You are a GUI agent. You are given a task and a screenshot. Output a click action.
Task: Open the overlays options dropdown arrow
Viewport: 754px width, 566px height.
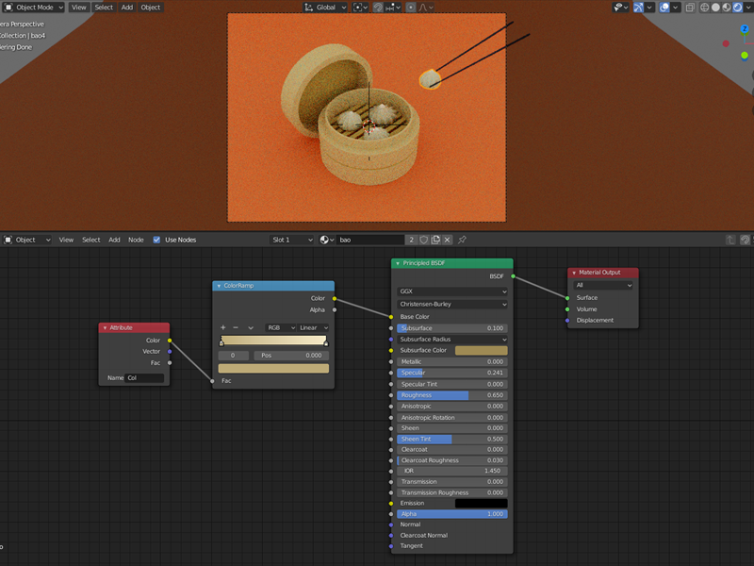click(676, 8)
